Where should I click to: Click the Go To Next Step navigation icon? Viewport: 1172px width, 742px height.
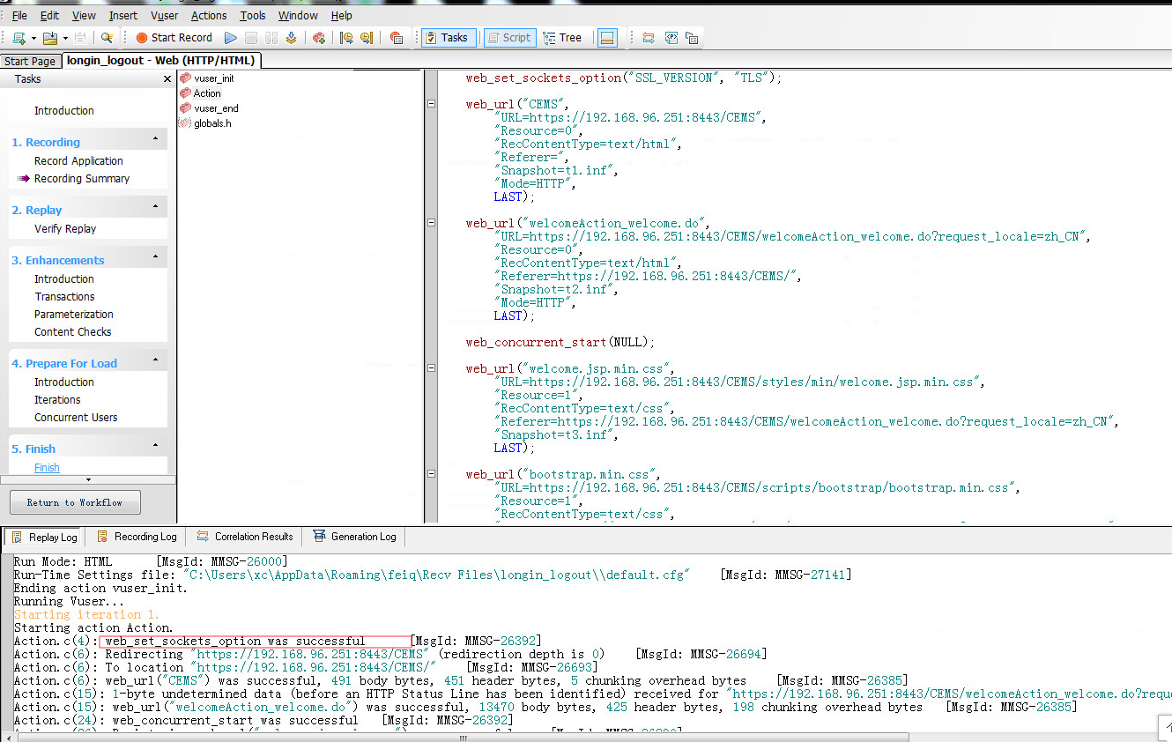click(x=366, y=37)
